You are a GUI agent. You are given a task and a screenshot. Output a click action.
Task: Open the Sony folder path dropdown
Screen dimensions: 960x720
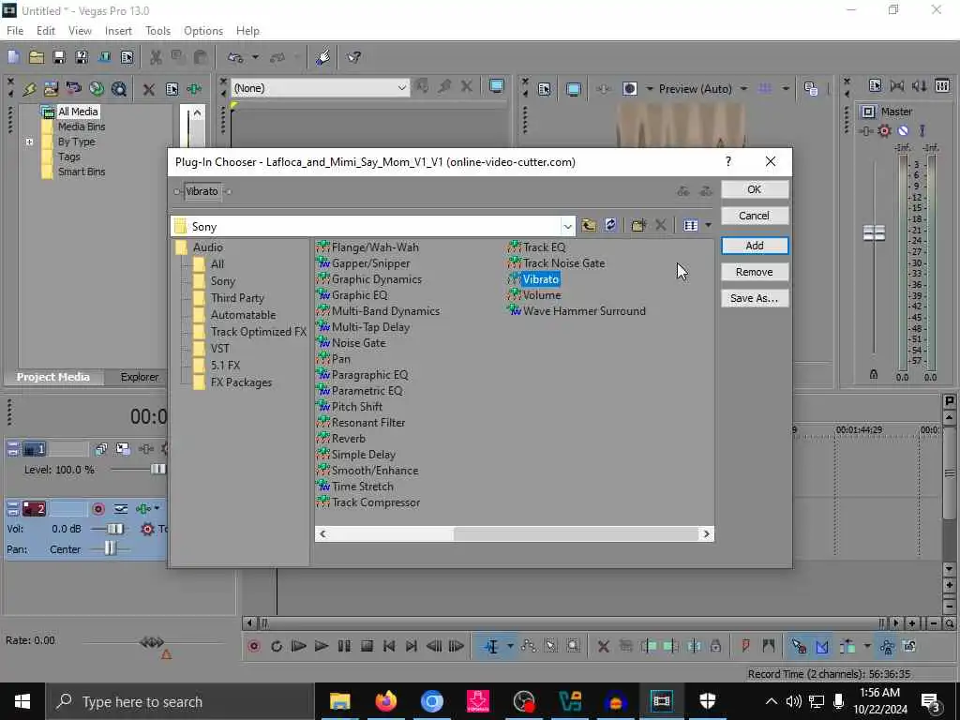567,227
